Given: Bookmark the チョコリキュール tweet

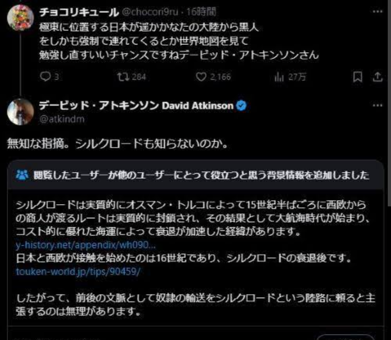Looking at the screenshot, I should pos(357,77).
